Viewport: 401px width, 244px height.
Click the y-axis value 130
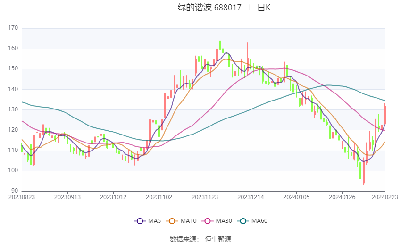click(13, 109)
